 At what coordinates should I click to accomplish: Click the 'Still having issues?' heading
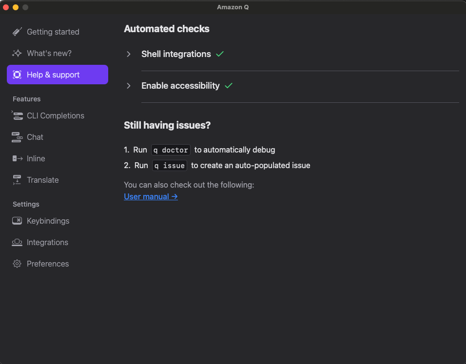tap(167, 125)
